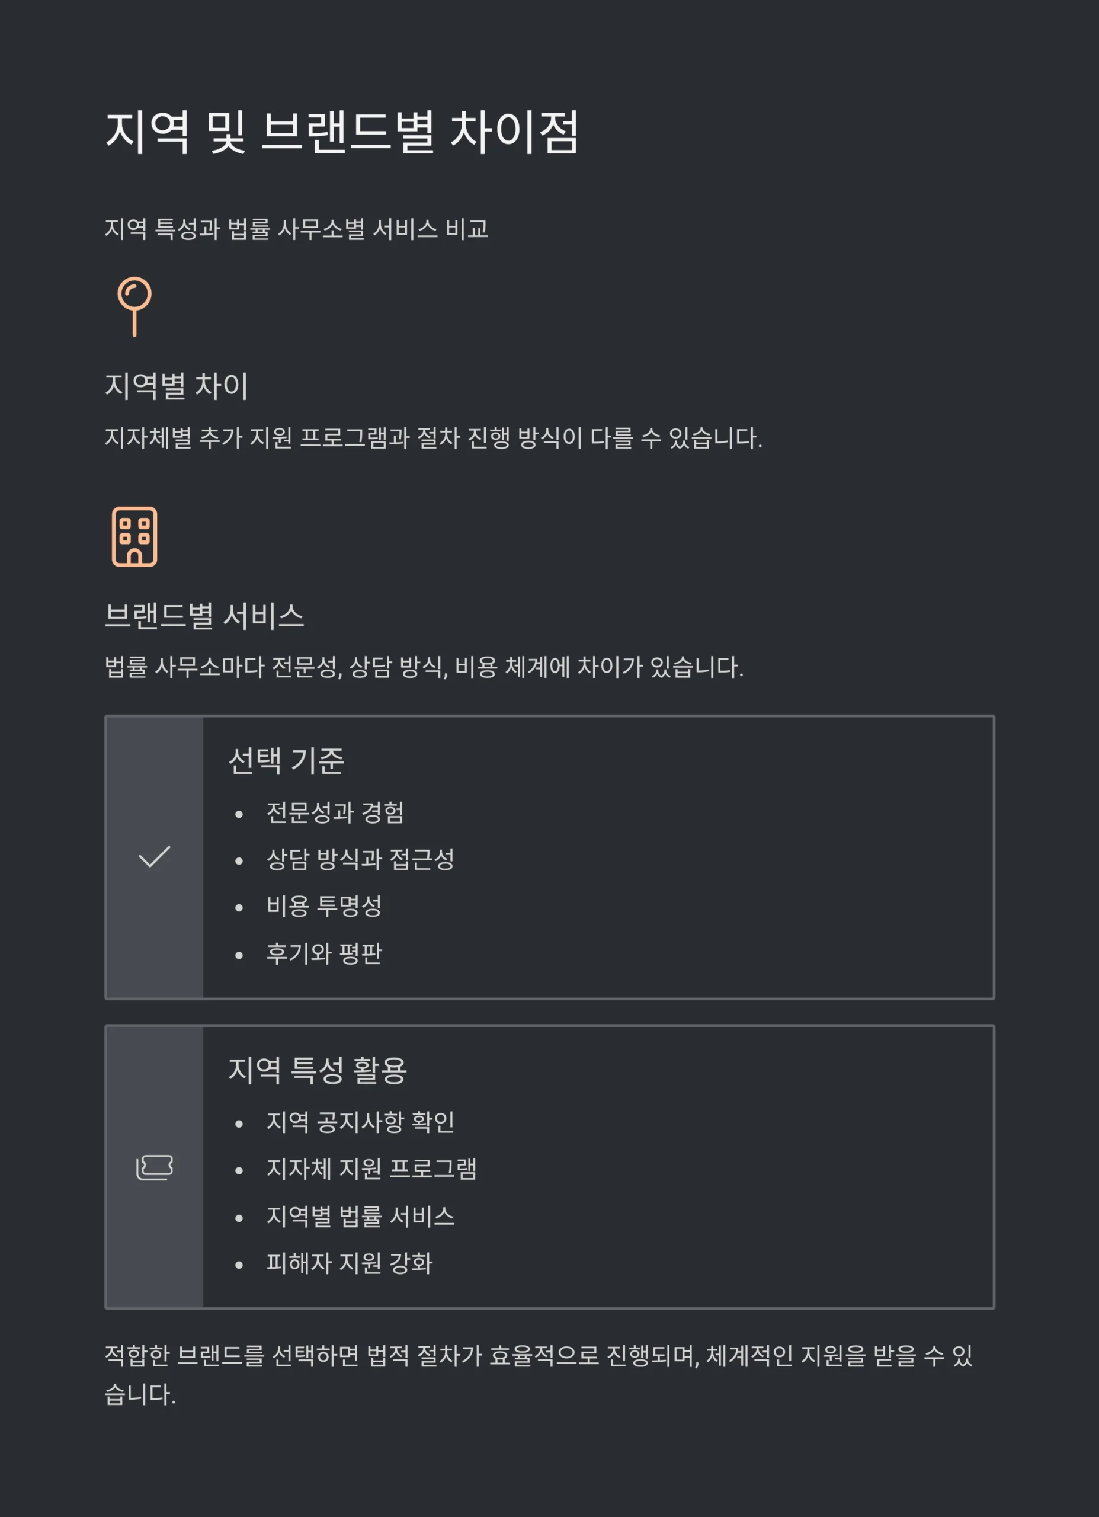Click the orange map pin icon

click(134, 306)
